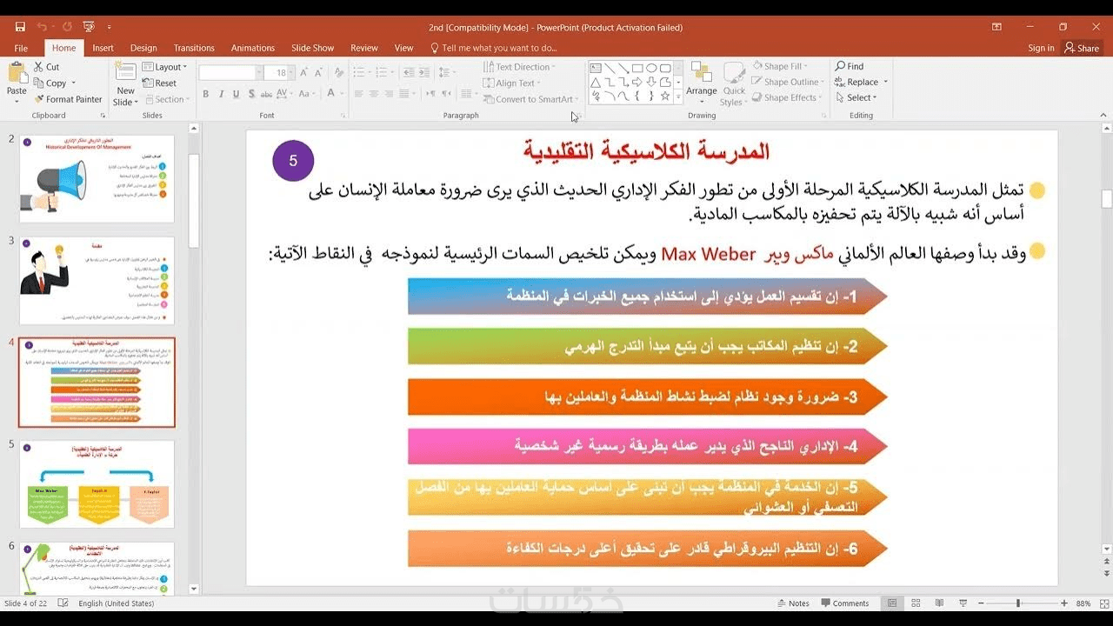
Task: Open Find in the Editing group
Action: 849,66
